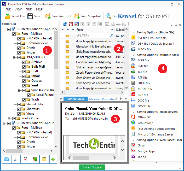Uncheck the Archive folder checkbox

click(24, 62)
